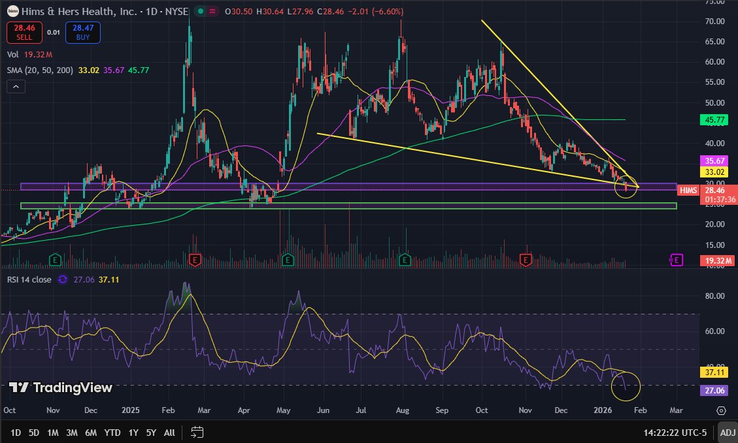Click the 19.32M value in the Vol legend
The width and height of the screenshot is (738, 443).
38,55
